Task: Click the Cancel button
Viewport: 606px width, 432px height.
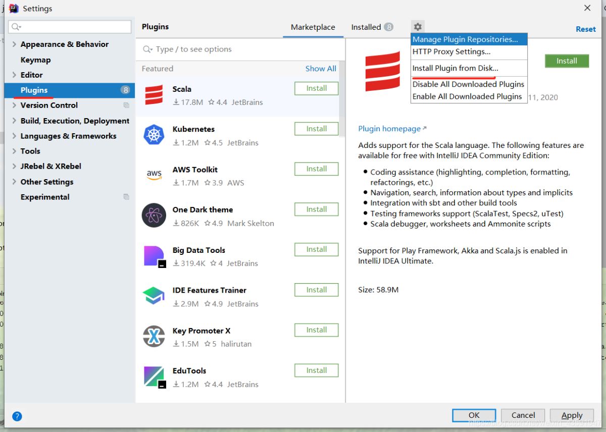Action: pos(523,415)
